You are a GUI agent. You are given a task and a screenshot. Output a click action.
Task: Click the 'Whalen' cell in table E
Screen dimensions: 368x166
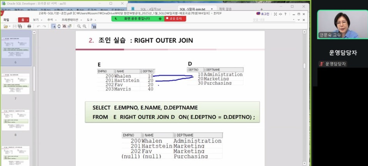coord(123,76)
